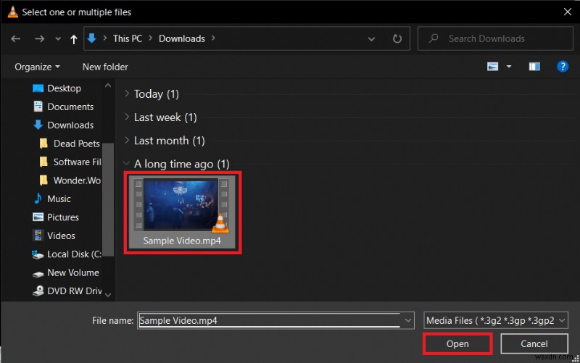Select New Volume drive in the sidebar
580x363 pixels.
tap(73, 273)
